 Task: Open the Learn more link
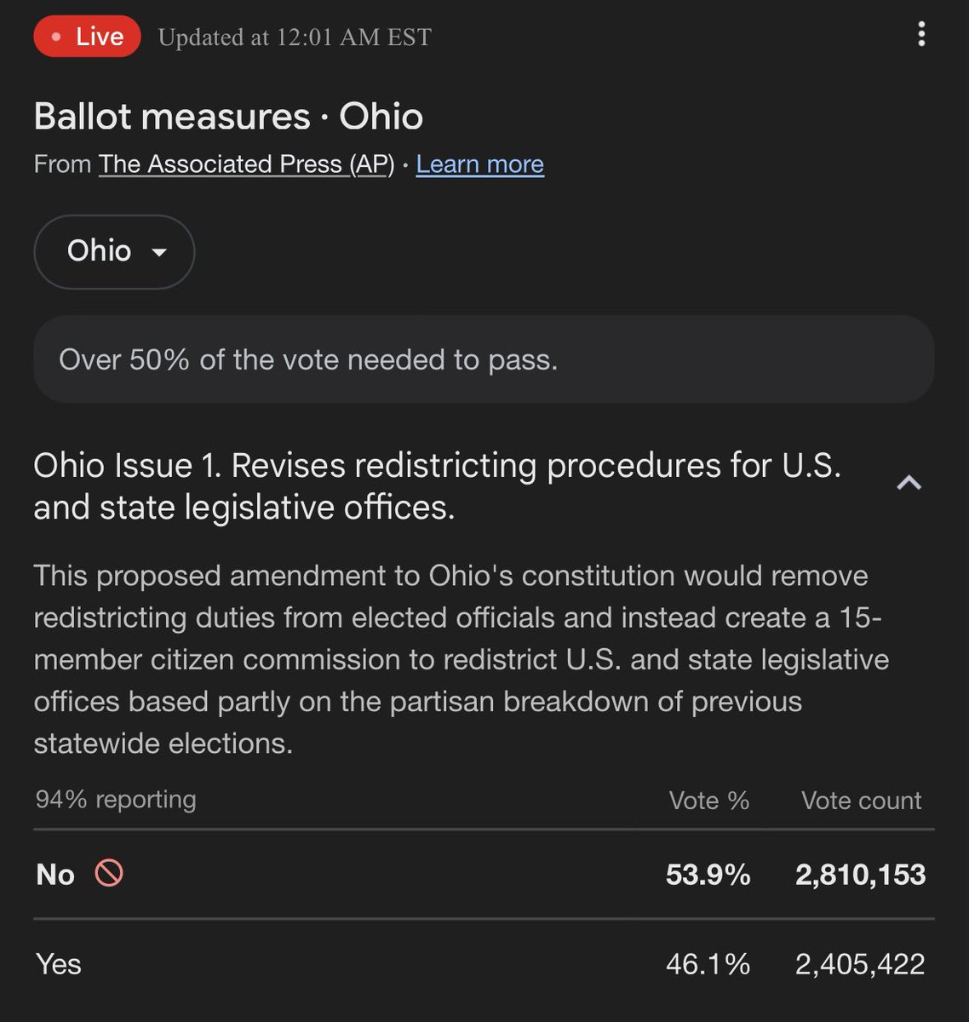[x=479, y=164]
